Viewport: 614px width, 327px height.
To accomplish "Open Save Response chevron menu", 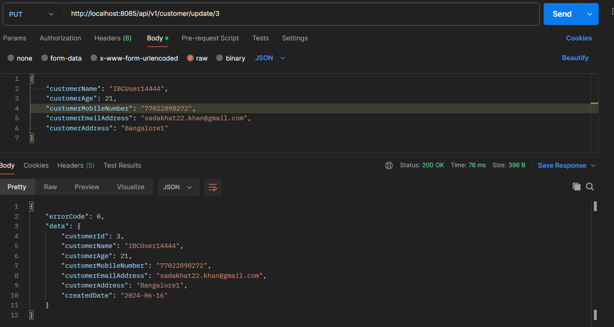I will (x=593, y=165).
